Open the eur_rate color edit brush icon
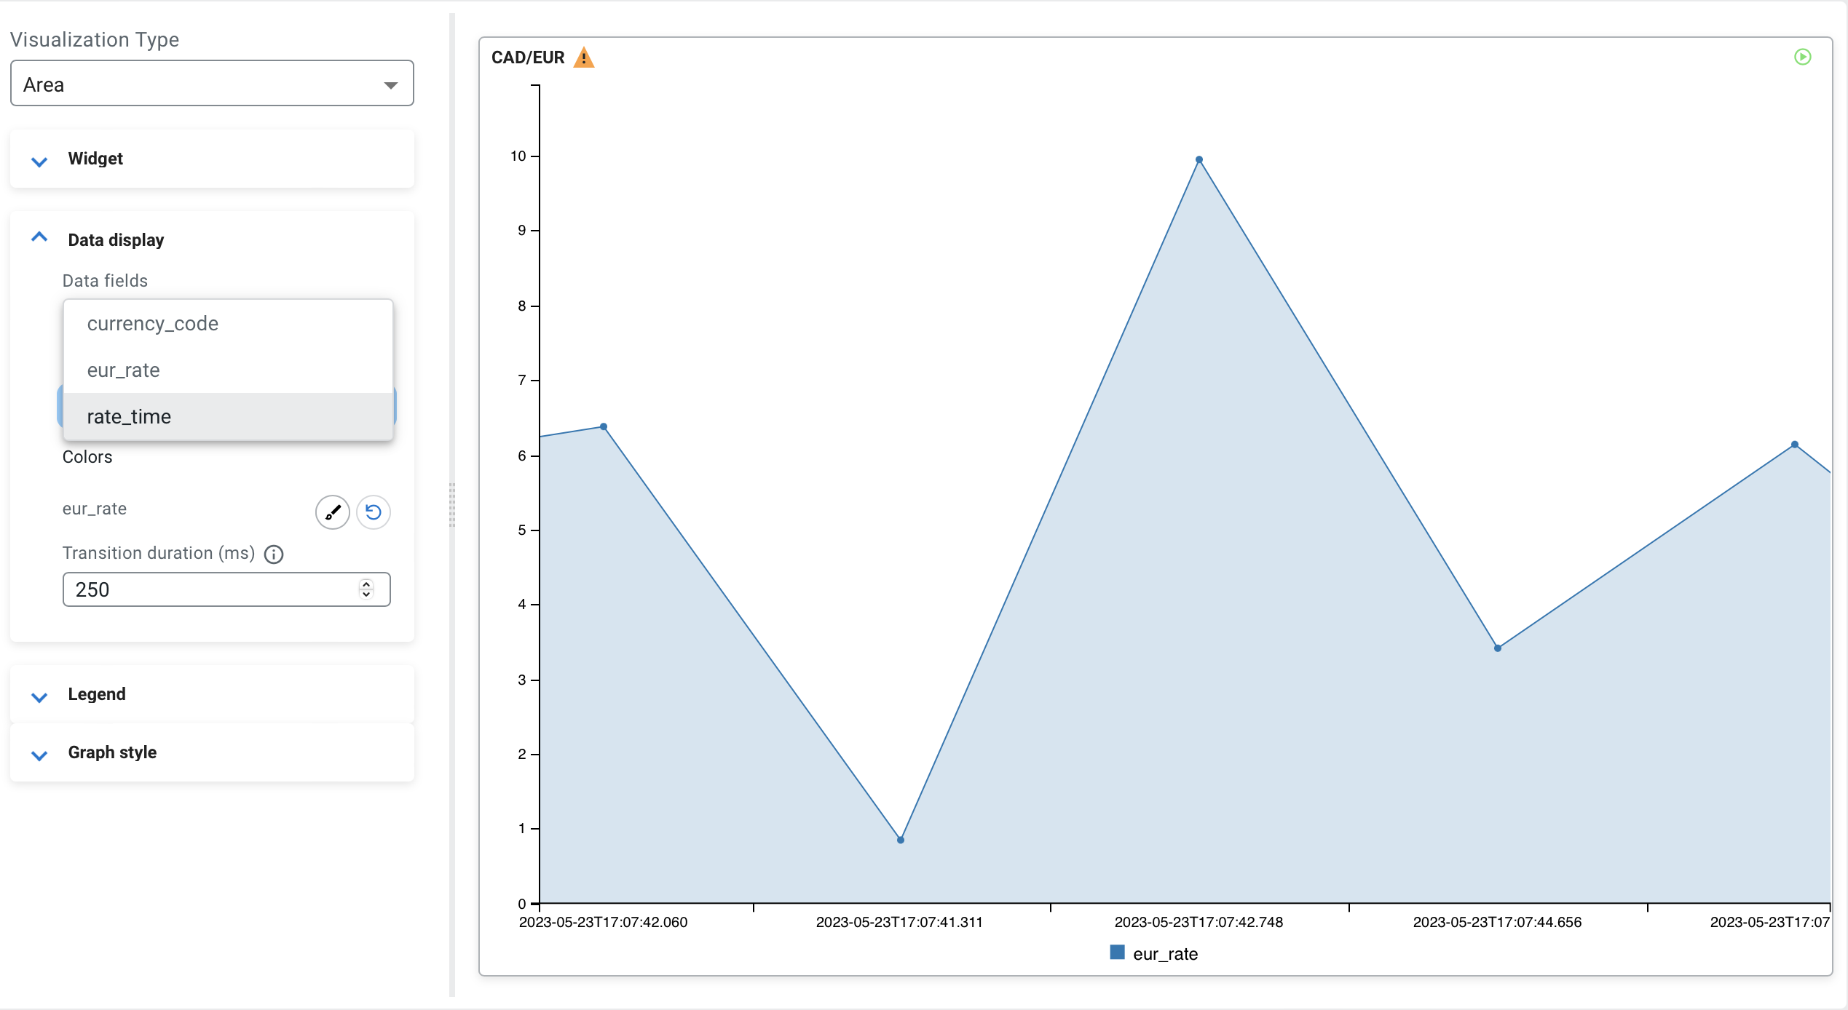1848x1010 pixels. [x=333, y=512]
